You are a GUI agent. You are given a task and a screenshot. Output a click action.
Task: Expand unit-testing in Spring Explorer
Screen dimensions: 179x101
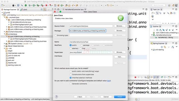pyautogui.click(x=152, y=50)
